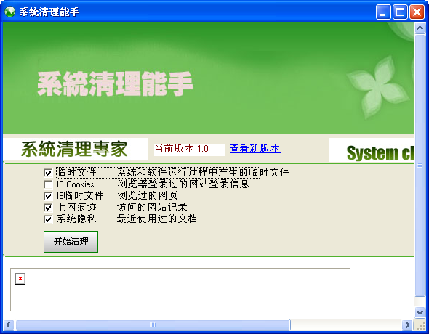
Task: Click the flower decoration in green banner
Action: pyautogui.click(x=378, y=87)
